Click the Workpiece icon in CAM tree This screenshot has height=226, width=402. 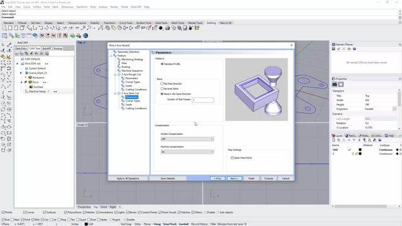coord(30,78)
